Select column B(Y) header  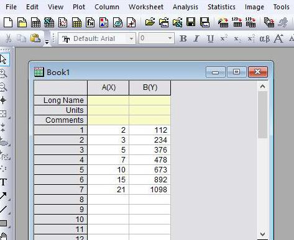click(x=150, y=87)
